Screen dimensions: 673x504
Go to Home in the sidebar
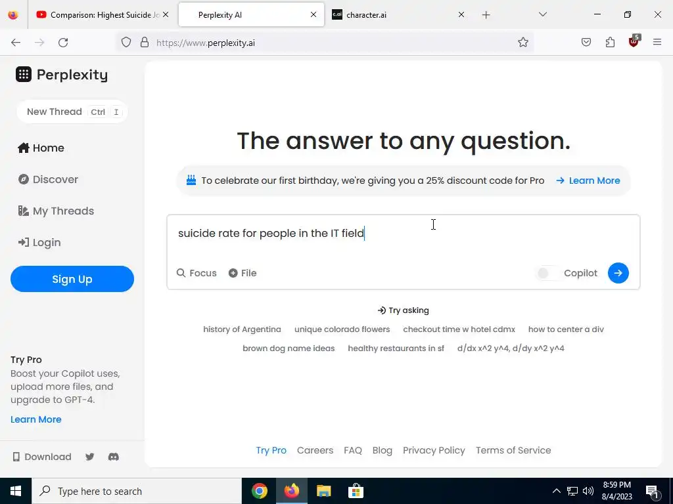tap(41, 148)
